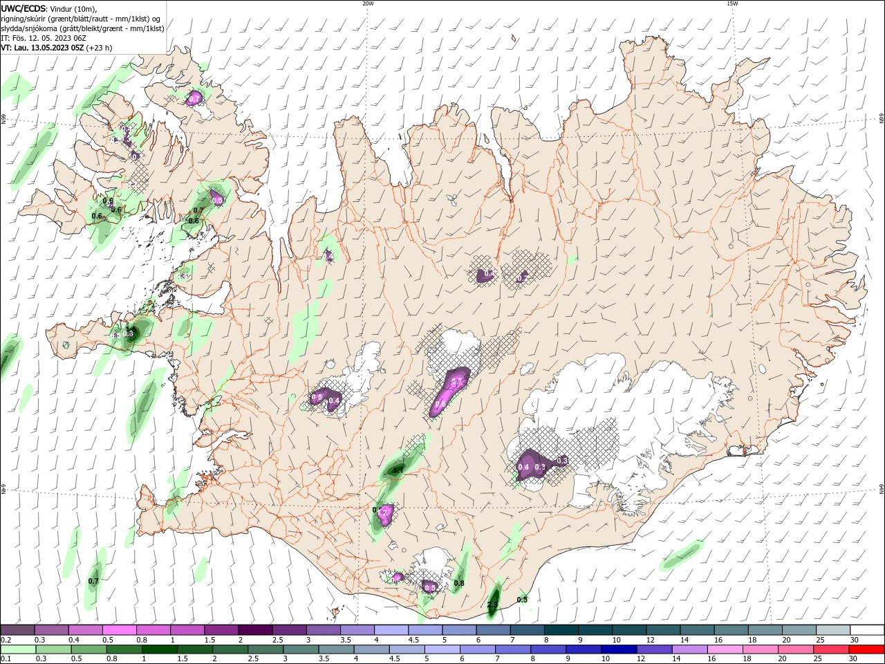Viewport: 885px width, 664px height.
Task: Click the violet swatch after 12 in rain scale
Action: point(655,649)
